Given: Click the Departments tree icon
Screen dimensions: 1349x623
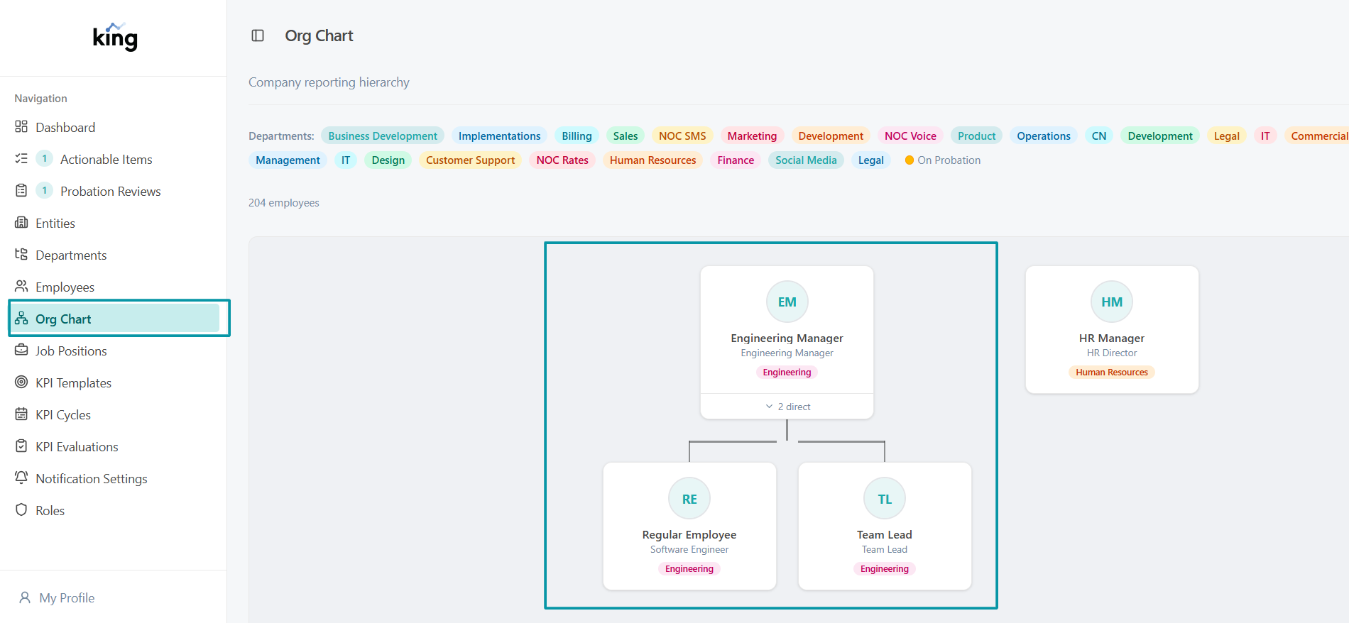Looking at the screenshot, I should [21, 255].
